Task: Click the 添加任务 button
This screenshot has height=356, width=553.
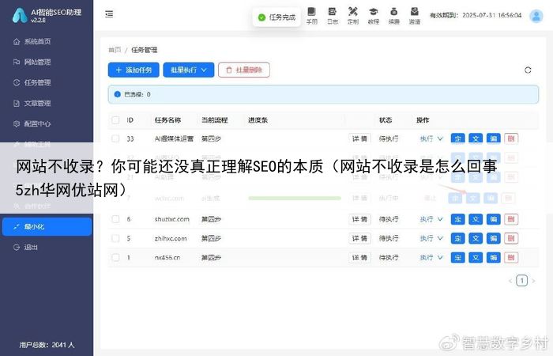Action: point(134,70)
